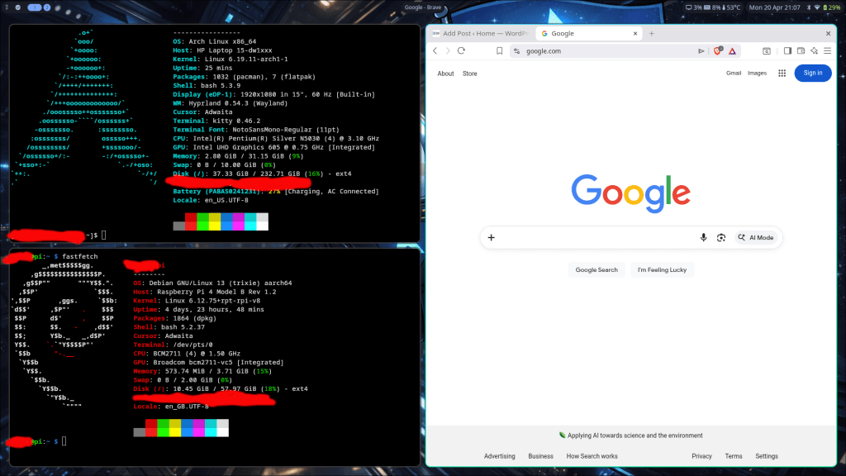Open Google Lens image search icon
Viewport: 846px width, 476px height.
click(x=721, y=237)
